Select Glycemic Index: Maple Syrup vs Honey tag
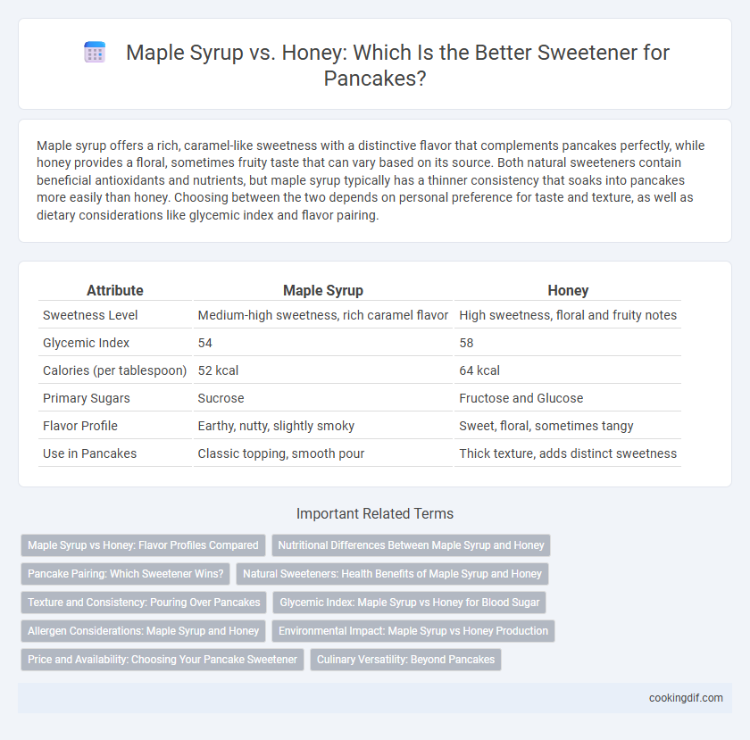This screenshot has height=740, width=750. click(x=410, y=603)
